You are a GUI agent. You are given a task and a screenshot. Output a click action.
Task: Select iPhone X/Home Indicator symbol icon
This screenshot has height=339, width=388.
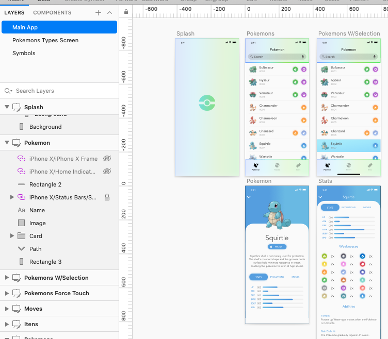click(x=21, y=172)
